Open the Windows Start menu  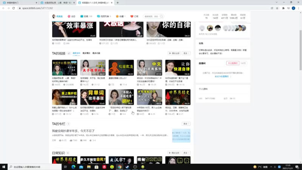pos(4,167)
